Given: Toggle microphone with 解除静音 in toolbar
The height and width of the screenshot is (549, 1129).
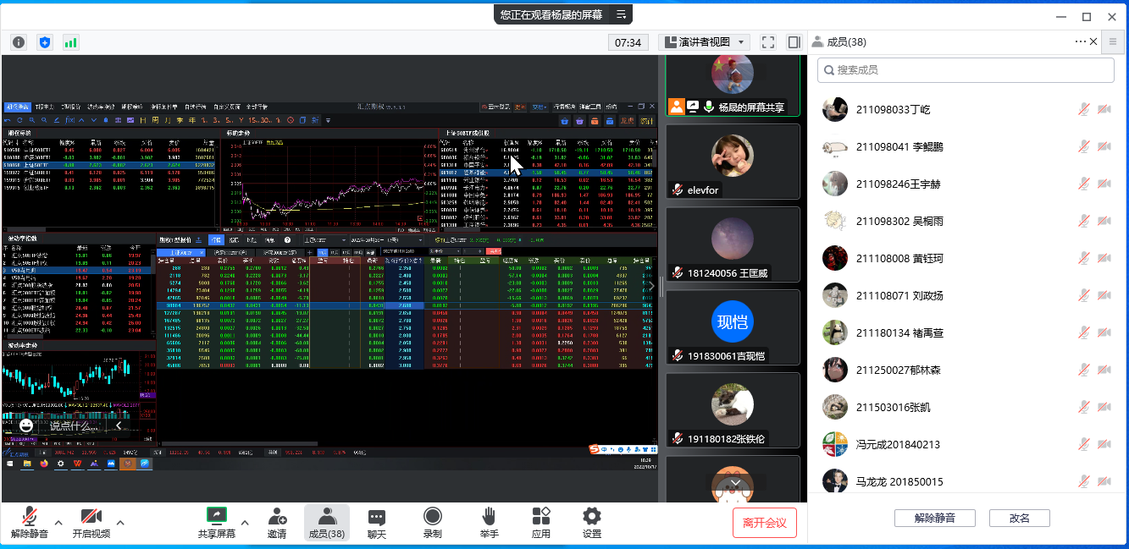Looking at the screenshot, I should (30, 523).
